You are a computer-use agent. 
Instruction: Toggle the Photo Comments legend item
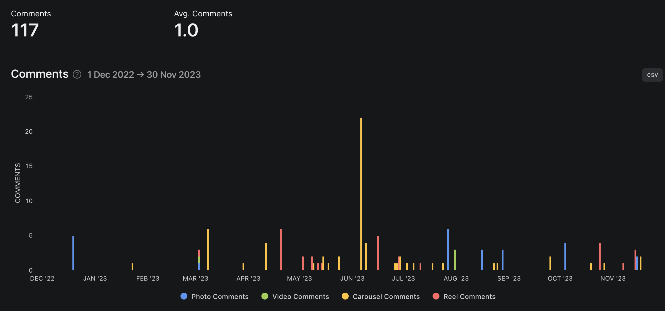(220, 296)
